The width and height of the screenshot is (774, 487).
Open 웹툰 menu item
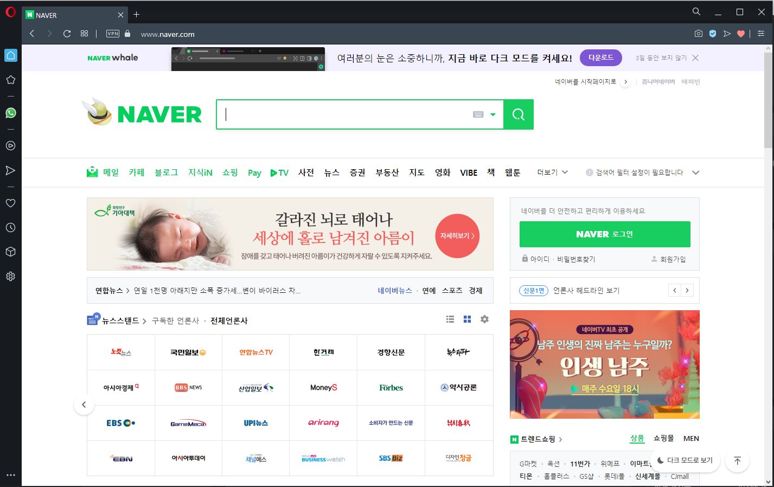point(513,172)
